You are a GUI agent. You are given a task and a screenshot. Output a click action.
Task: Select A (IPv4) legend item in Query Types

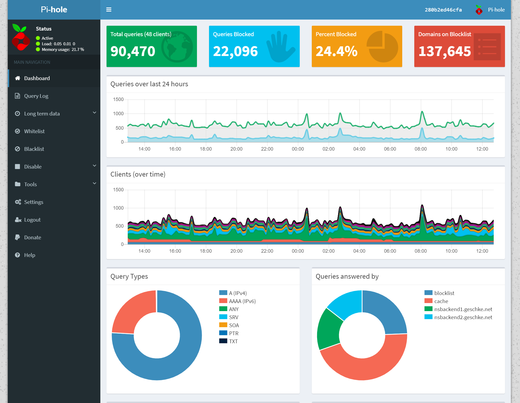tap(236, 293)
